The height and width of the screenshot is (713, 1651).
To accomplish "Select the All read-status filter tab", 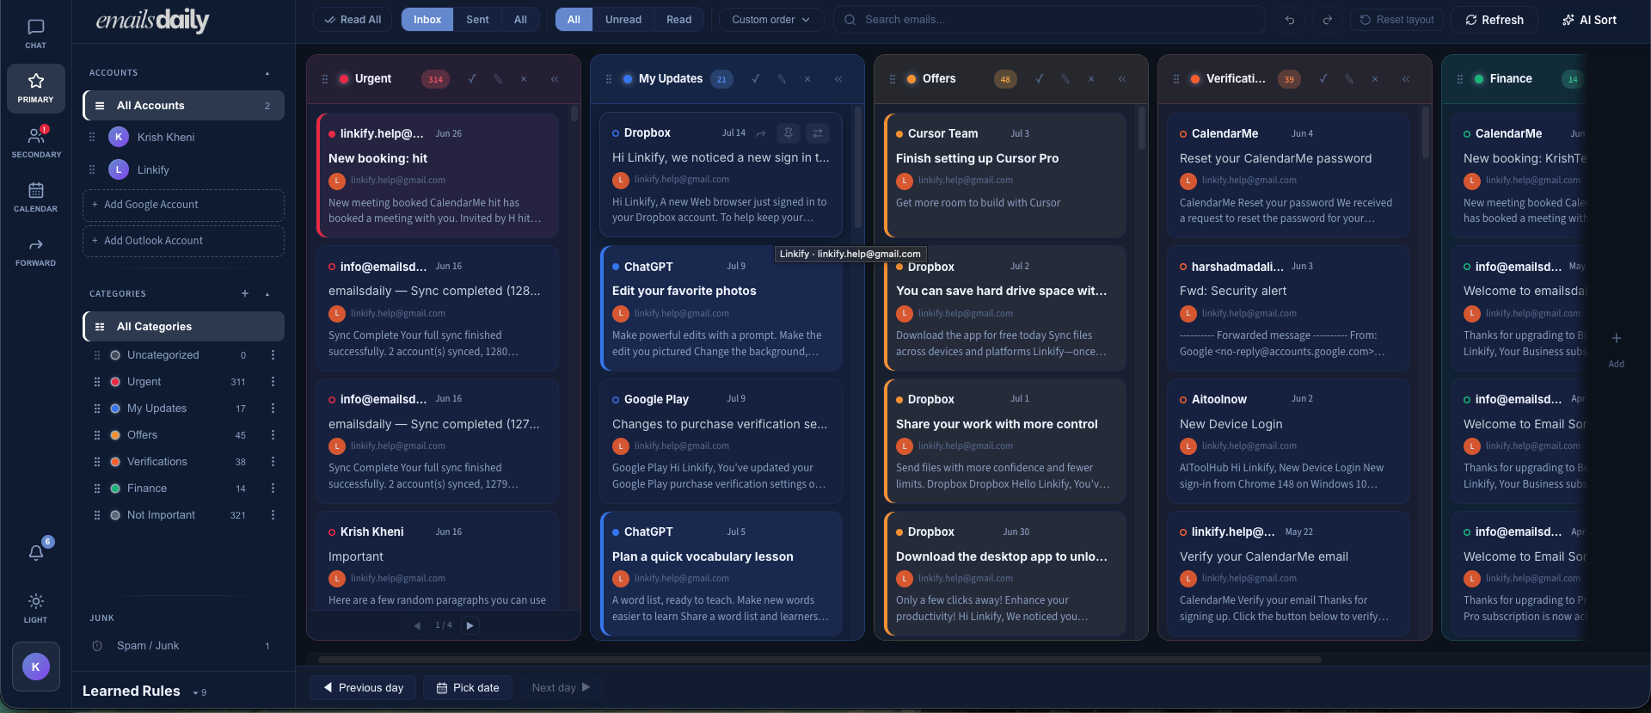I will pyautogui.click(x=574, y=20).
